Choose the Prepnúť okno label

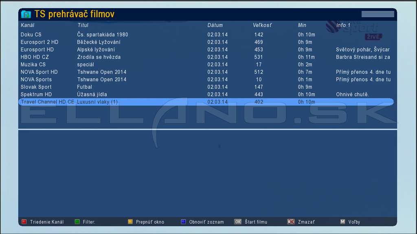pos(150,222)
